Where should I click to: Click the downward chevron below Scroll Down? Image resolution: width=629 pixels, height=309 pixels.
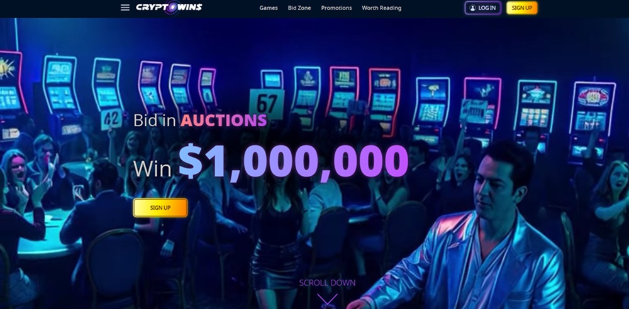[x=327, y=299]
